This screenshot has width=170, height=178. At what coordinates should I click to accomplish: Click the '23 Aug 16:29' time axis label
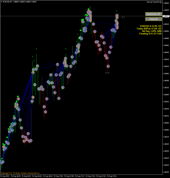(x=16, y=176)
